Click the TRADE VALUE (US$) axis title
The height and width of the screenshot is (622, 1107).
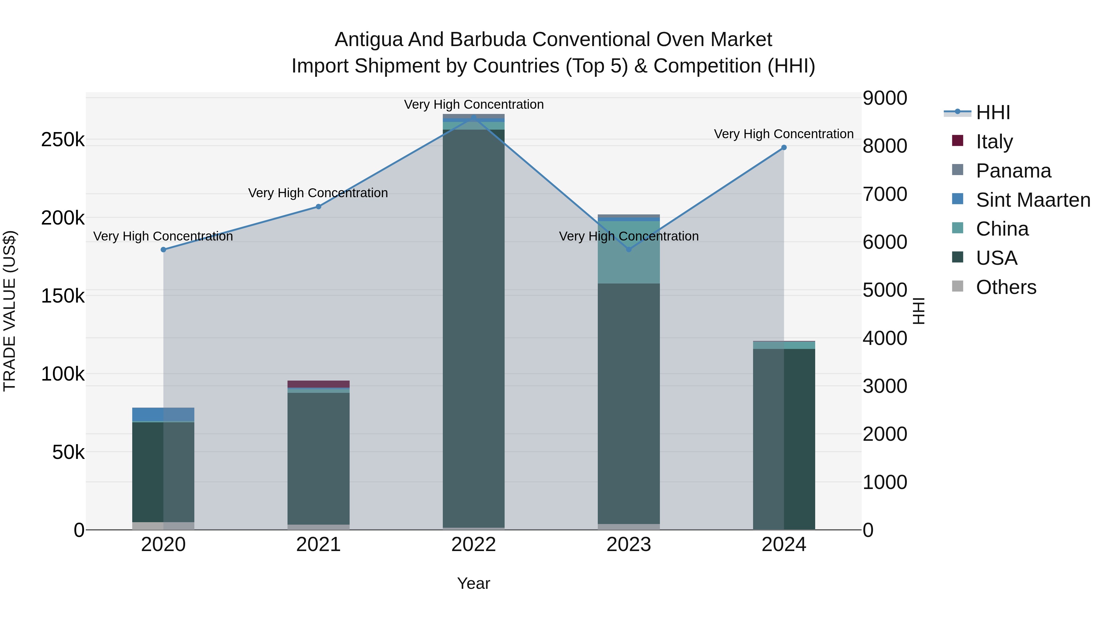(x=10, y=311)
